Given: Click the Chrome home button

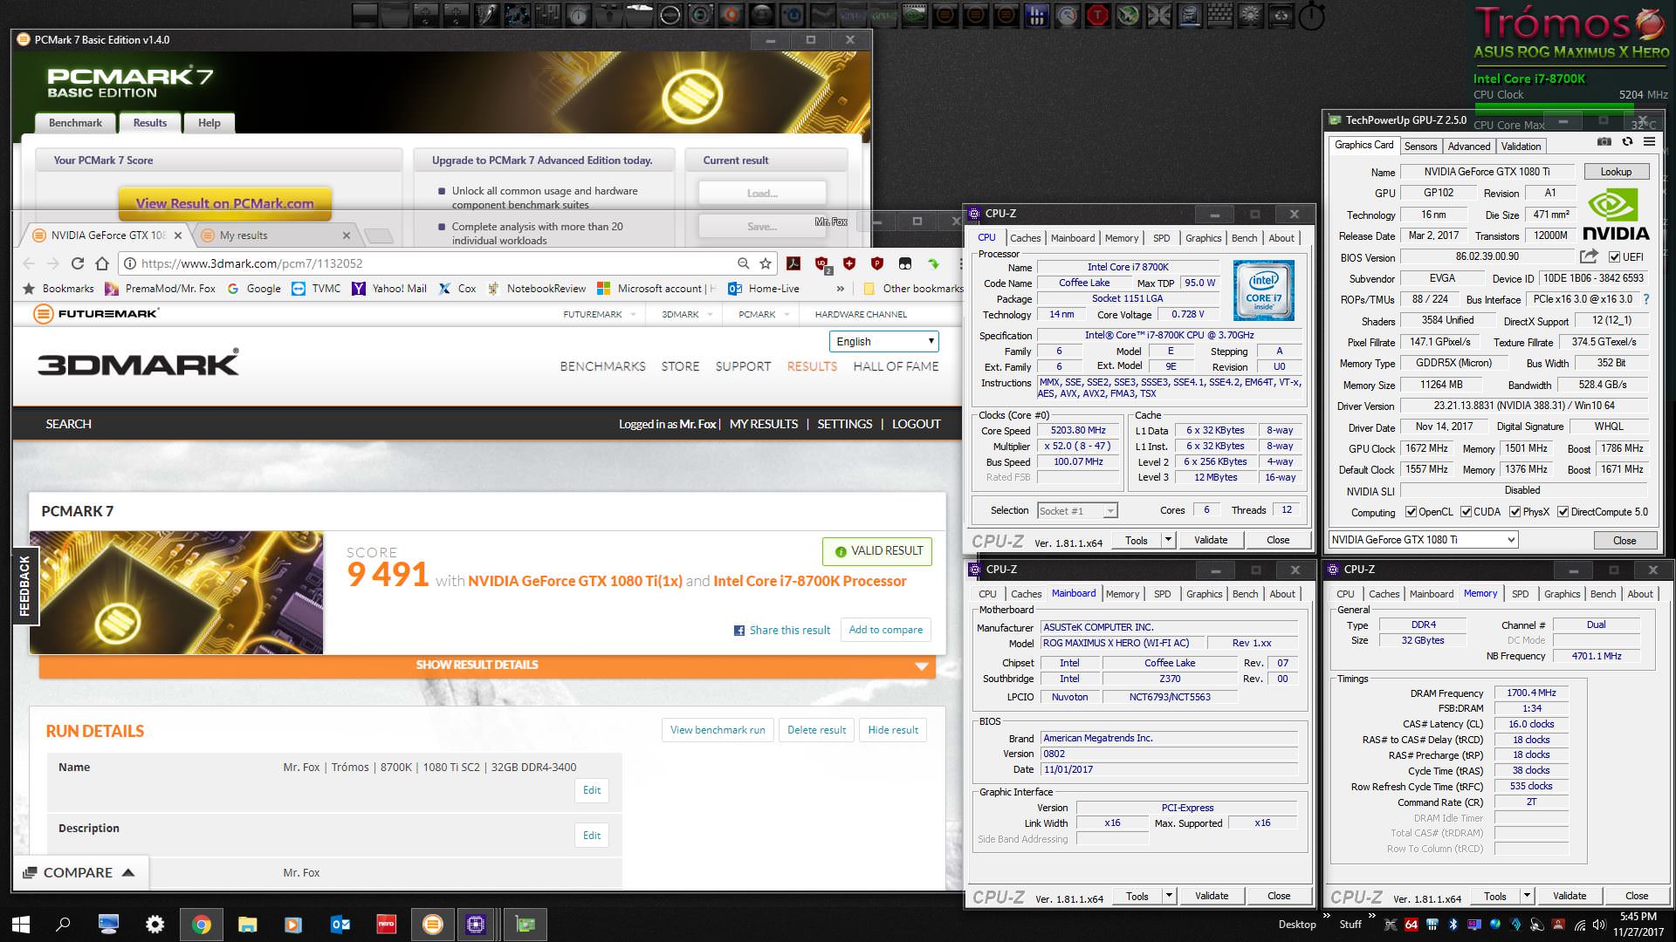Looking at the screenshot, I should (102, 263).
